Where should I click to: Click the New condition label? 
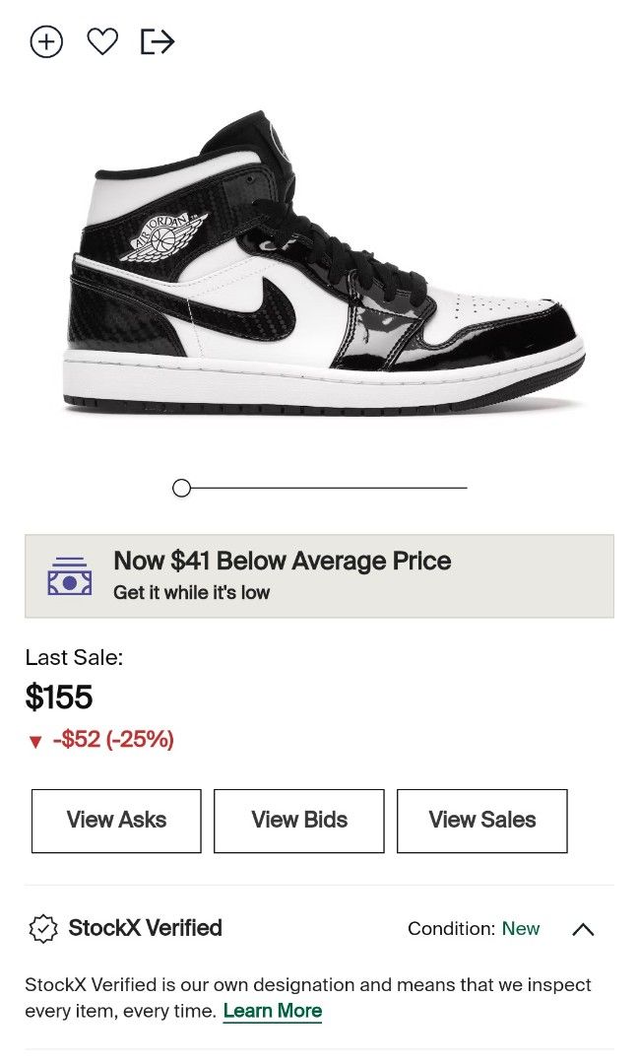[x=521, y=928]
